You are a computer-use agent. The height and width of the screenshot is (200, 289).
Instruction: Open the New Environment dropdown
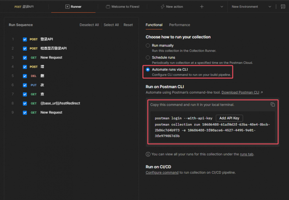tap(252, 7)
